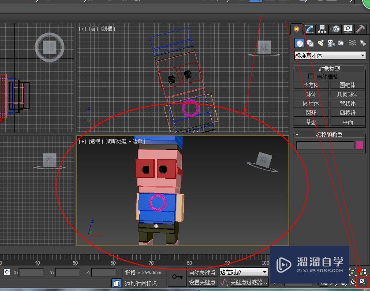Click the Helpers creation icon

coord(341,43)
